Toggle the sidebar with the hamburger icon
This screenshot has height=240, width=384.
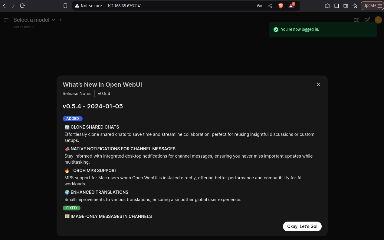coord(6,20)
